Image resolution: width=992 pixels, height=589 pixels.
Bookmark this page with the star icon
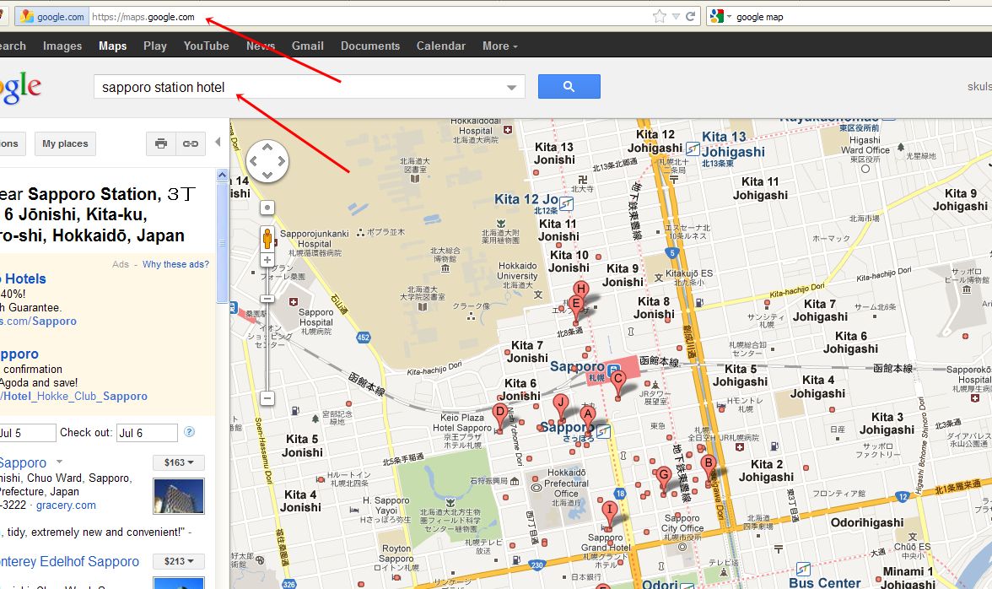[x=660, y=16]
